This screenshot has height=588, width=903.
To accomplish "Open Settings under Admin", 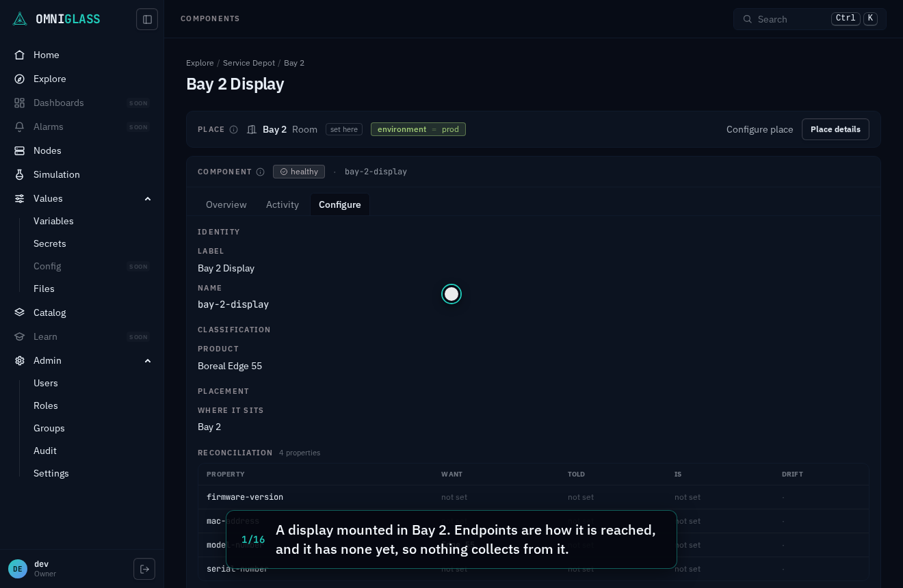I will pyautogui.click(x=51, y=473).
